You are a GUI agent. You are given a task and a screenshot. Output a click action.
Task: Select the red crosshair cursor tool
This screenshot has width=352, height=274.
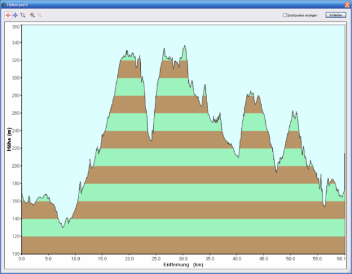coord(8,15)
